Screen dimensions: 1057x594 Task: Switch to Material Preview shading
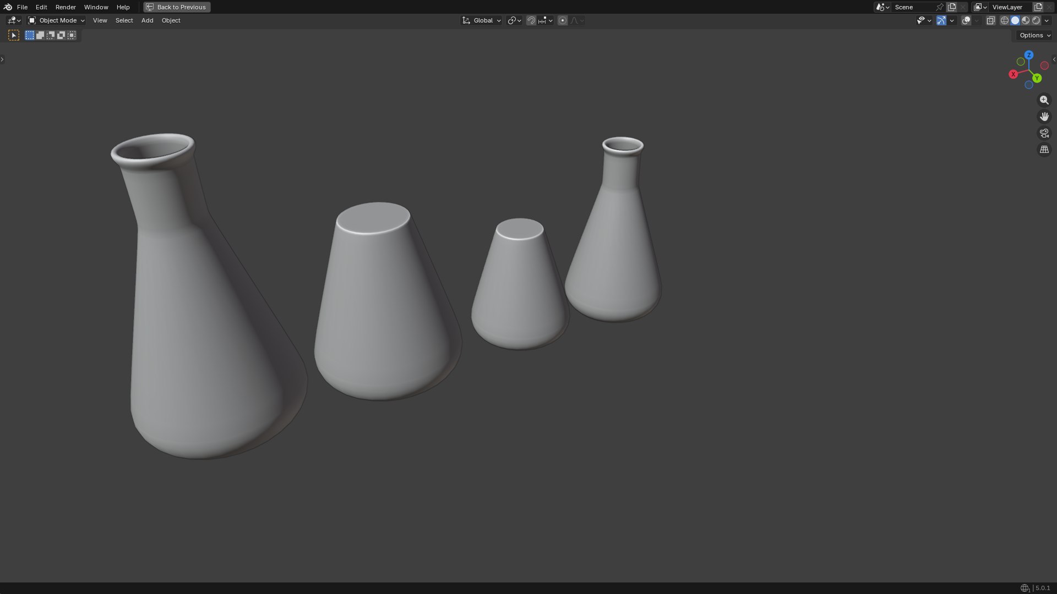tap(1026, 20)
